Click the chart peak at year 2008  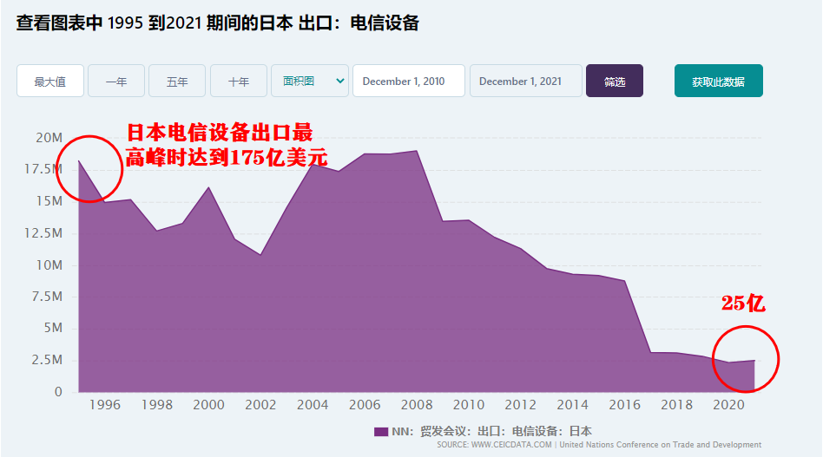(x=417, y=151)
